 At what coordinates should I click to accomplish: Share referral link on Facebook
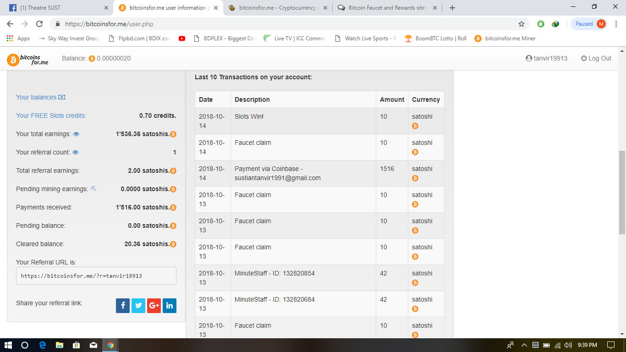pos(123,306)
